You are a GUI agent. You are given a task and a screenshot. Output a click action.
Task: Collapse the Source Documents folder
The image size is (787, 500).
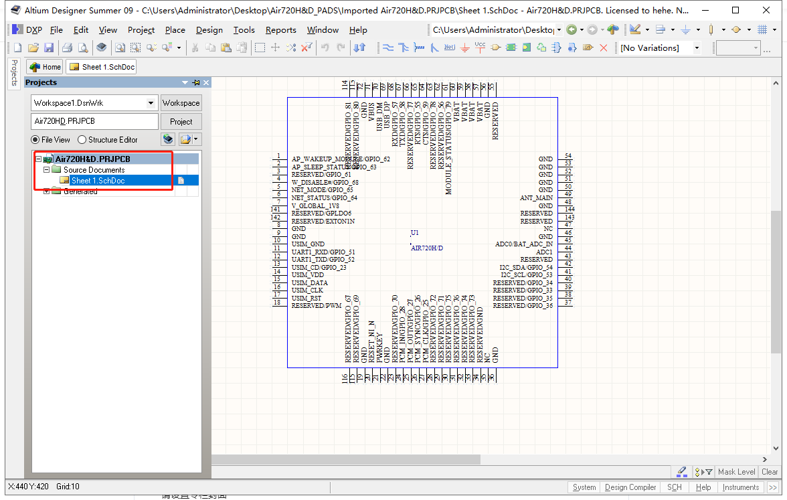pos(47,170)
